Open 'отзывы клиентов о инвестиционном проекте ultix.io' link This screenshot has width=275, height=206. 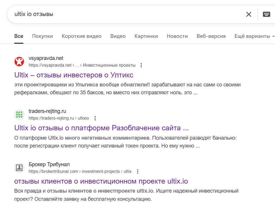point(101,181)
